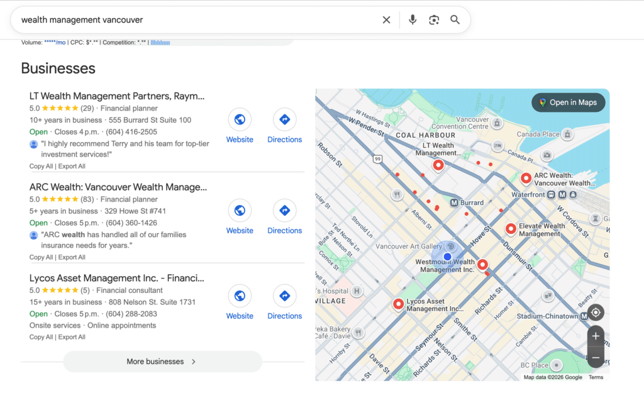Screen dimensions: 644x393
Task: Get directions to Lycos Asset Management
Action: (284, 296)
